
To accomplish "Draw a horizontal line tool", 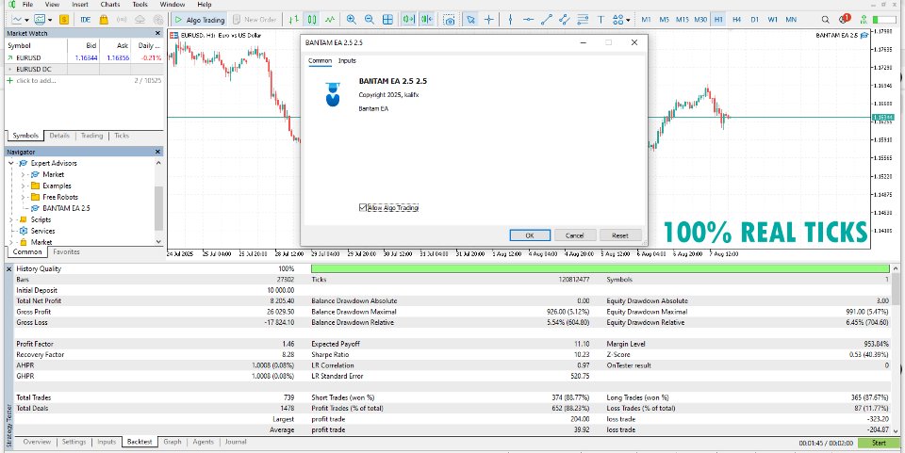I will [x=528, y=20].
